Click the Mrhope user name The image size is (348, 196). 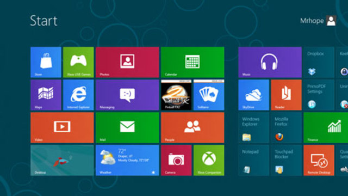(x=312, y=21)
